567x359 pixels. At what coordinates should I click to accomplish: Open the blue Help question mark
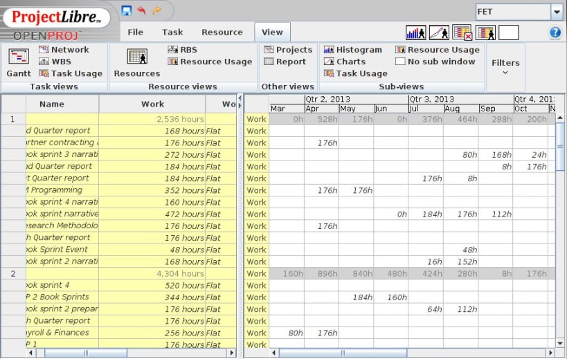tap(555, 33)
